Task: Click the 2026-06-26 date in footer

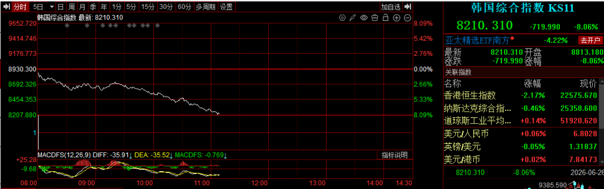Action: pyautogui.click(x=588, y=172)
